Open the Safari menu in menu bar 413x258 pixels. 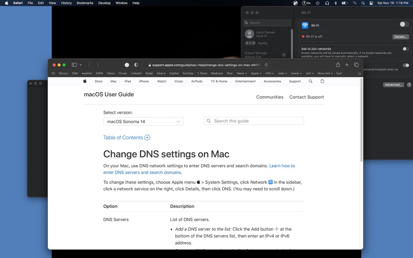(18, 3)
